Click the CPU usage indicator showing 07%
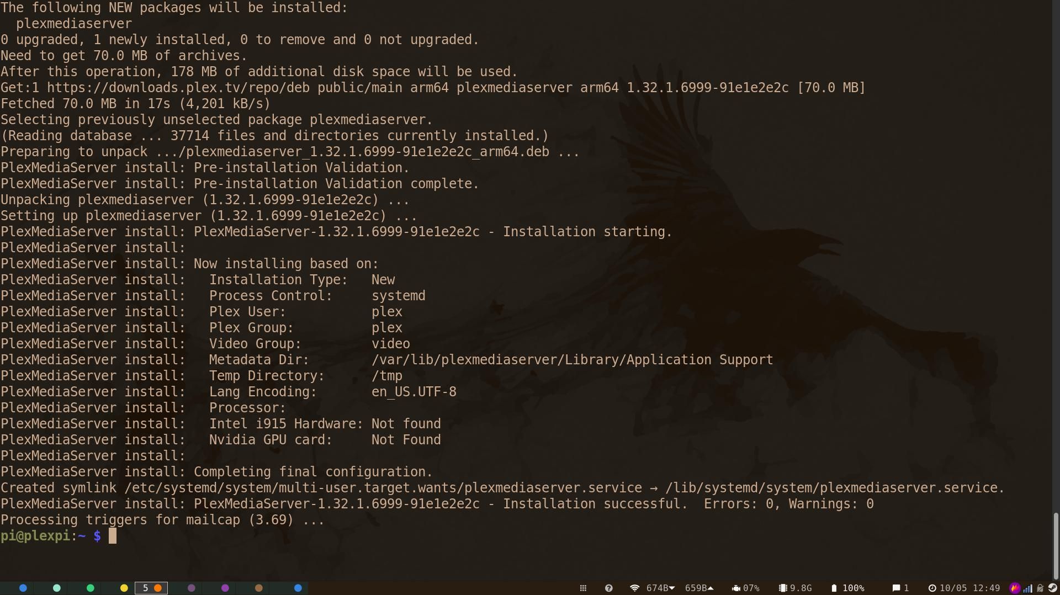 tap(745, 588)
